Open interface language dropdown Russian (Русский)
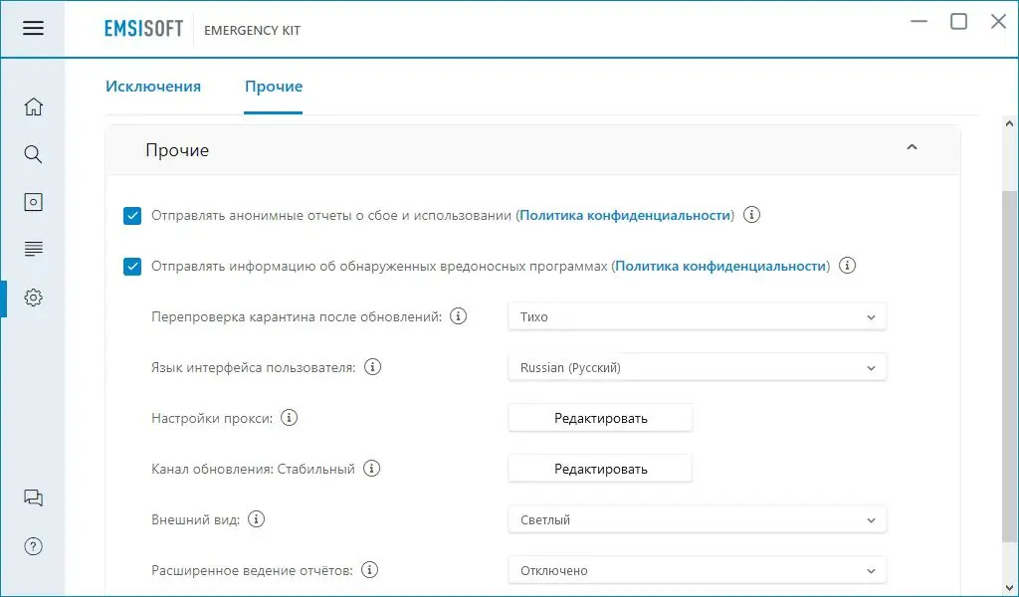This screenshot has width=1019, height=597. click(x=697, y=368)
